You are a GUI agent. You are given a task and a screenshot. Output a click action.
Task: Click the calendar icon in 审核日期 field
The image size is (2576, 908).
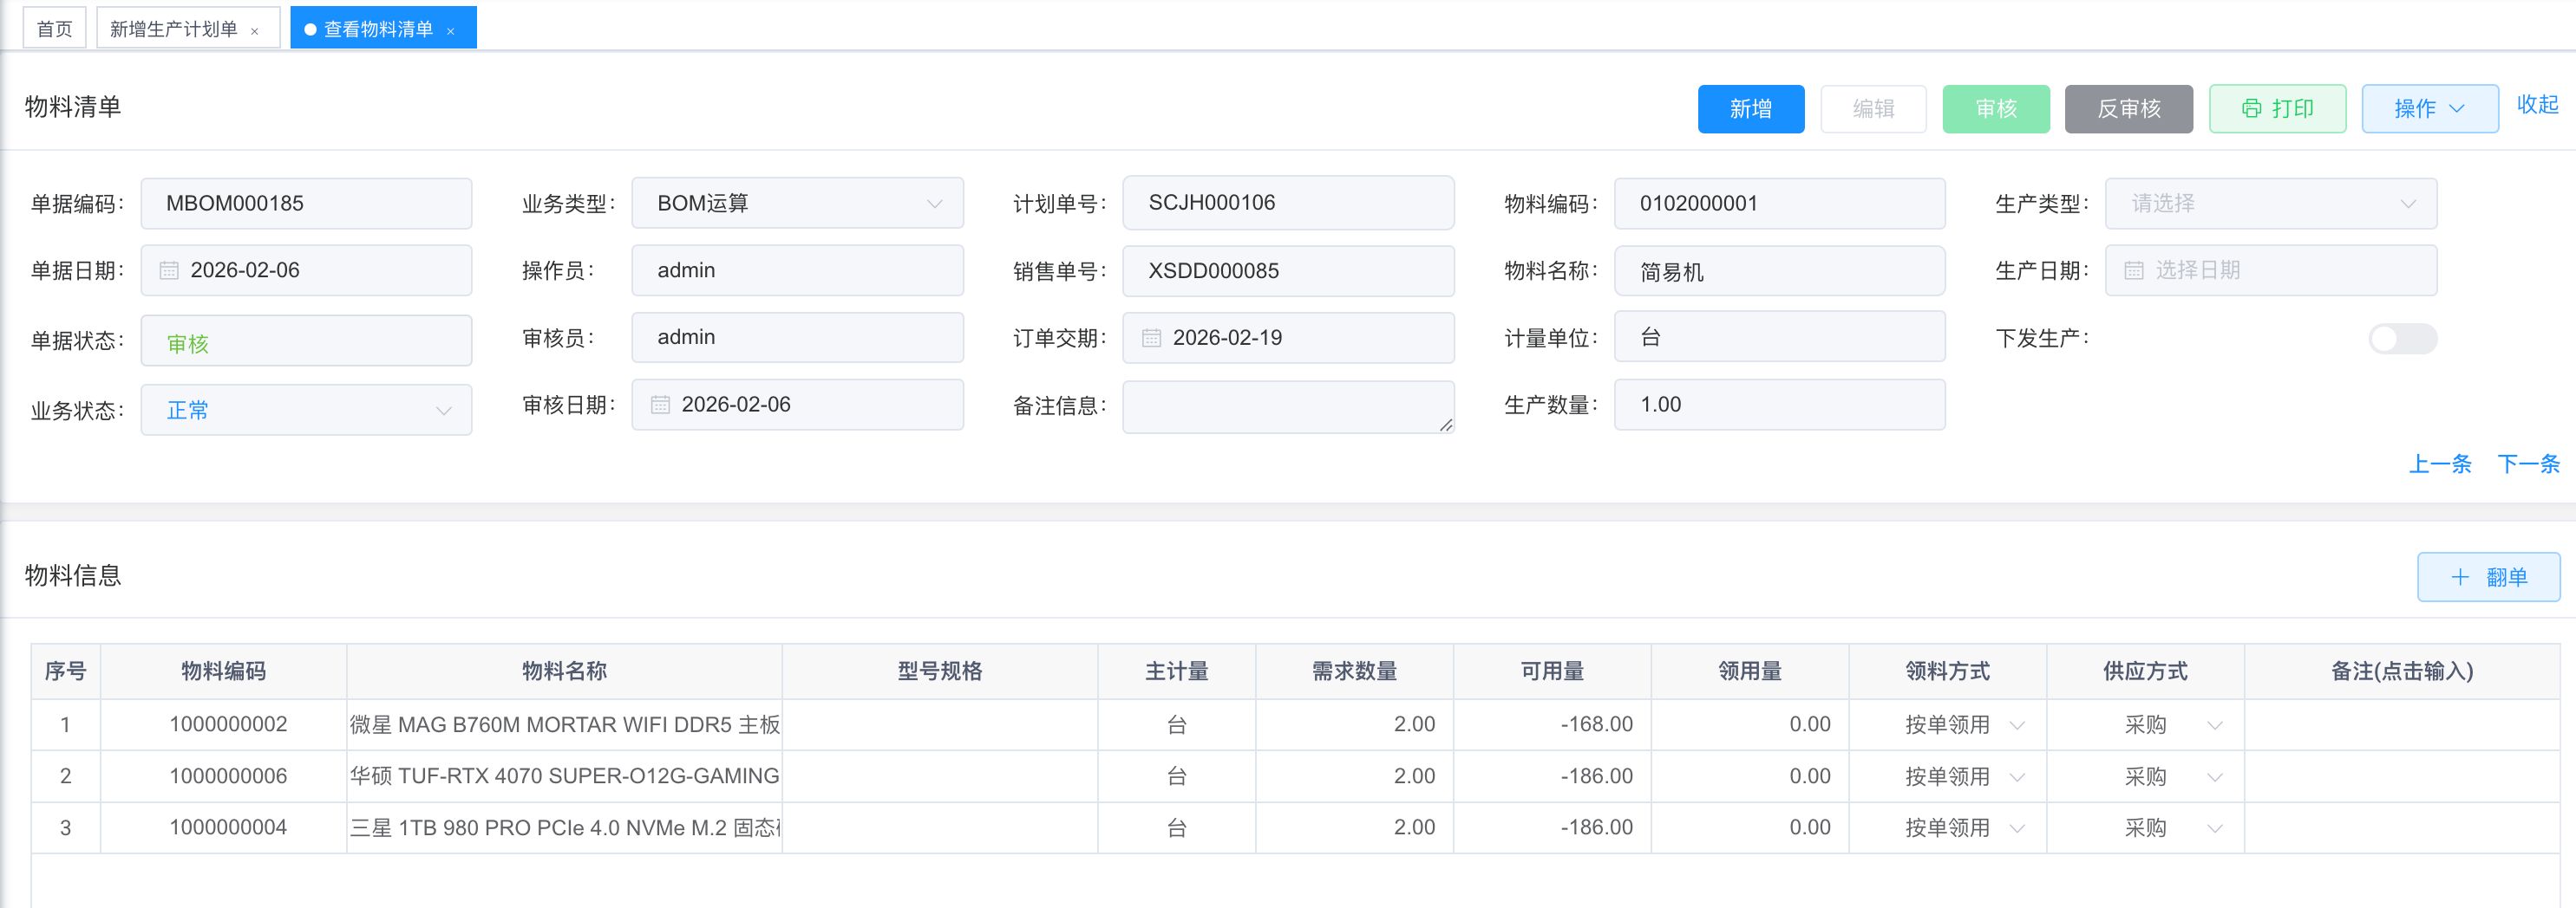660,405
